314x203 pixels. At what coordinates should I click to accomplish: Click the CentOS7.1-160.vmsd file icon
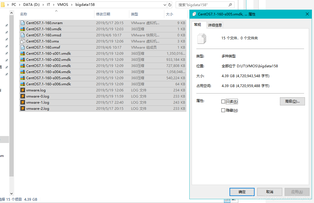point(23,35)
